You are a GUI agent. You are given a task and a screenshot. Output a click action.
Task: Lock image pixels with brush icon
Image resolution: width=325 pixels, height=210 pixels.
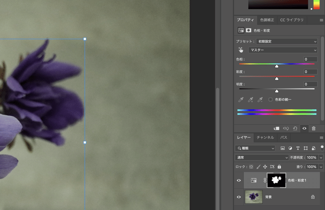tap(258, 167)
